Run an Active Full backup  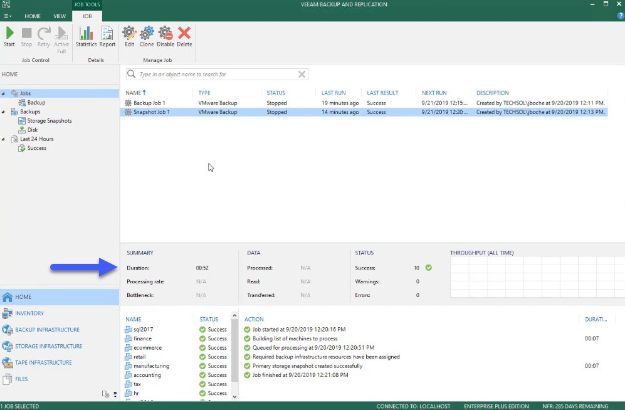(x=61, y=40)
